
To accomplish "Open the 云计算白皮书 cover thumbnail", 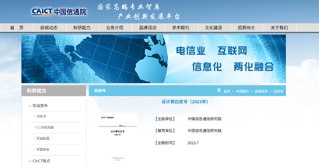I will pyautogui.click(x=117, y=137).
